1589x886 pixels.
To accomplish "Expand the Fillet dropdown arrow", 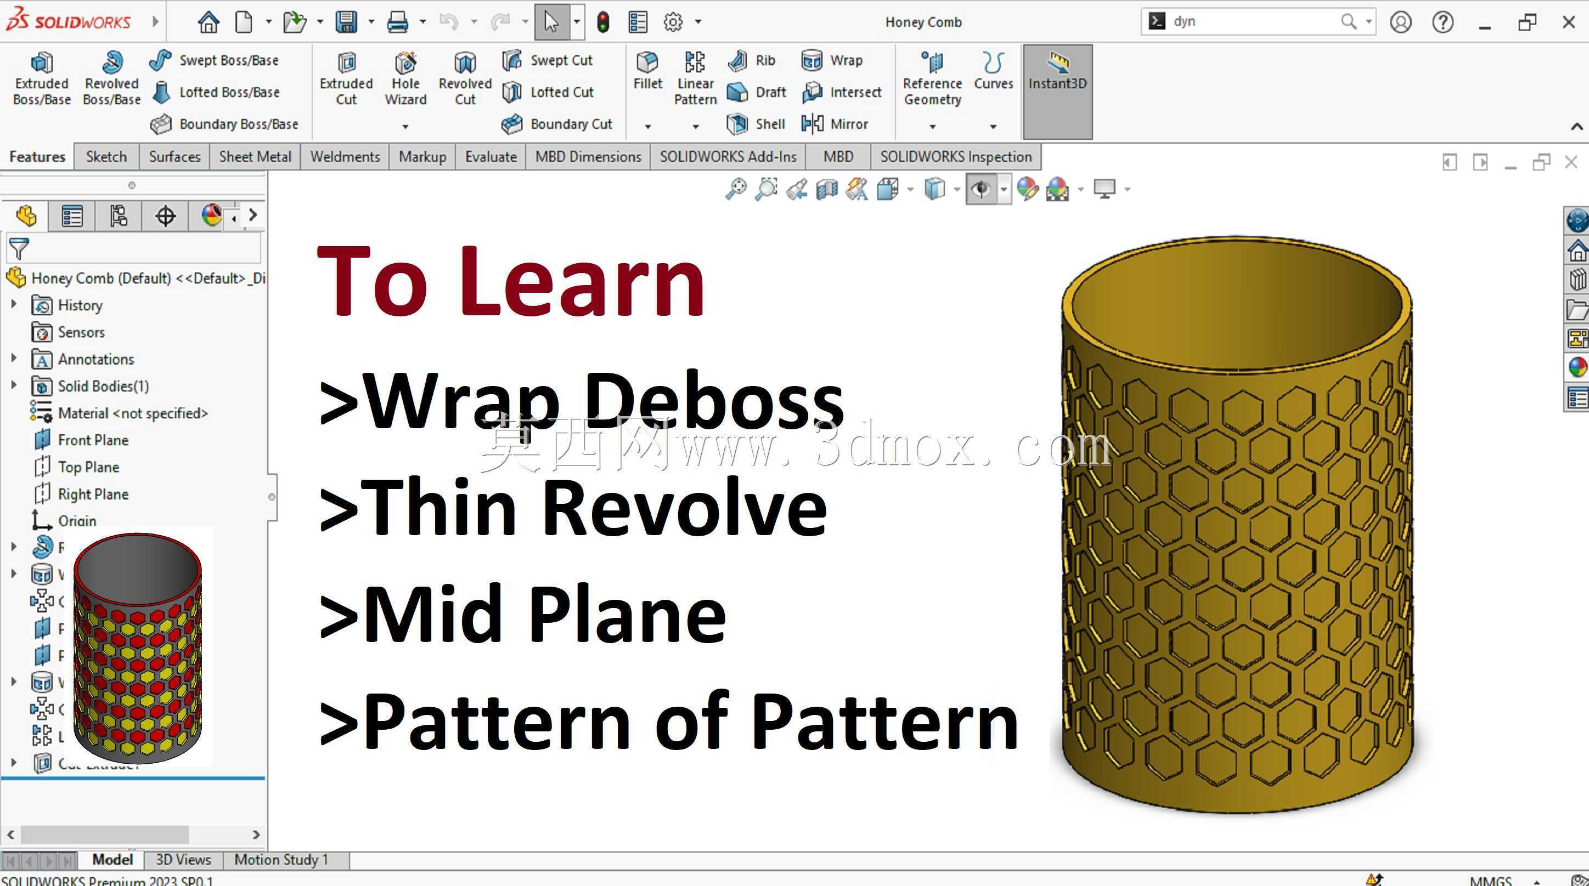I will click(x=647, y=127).
